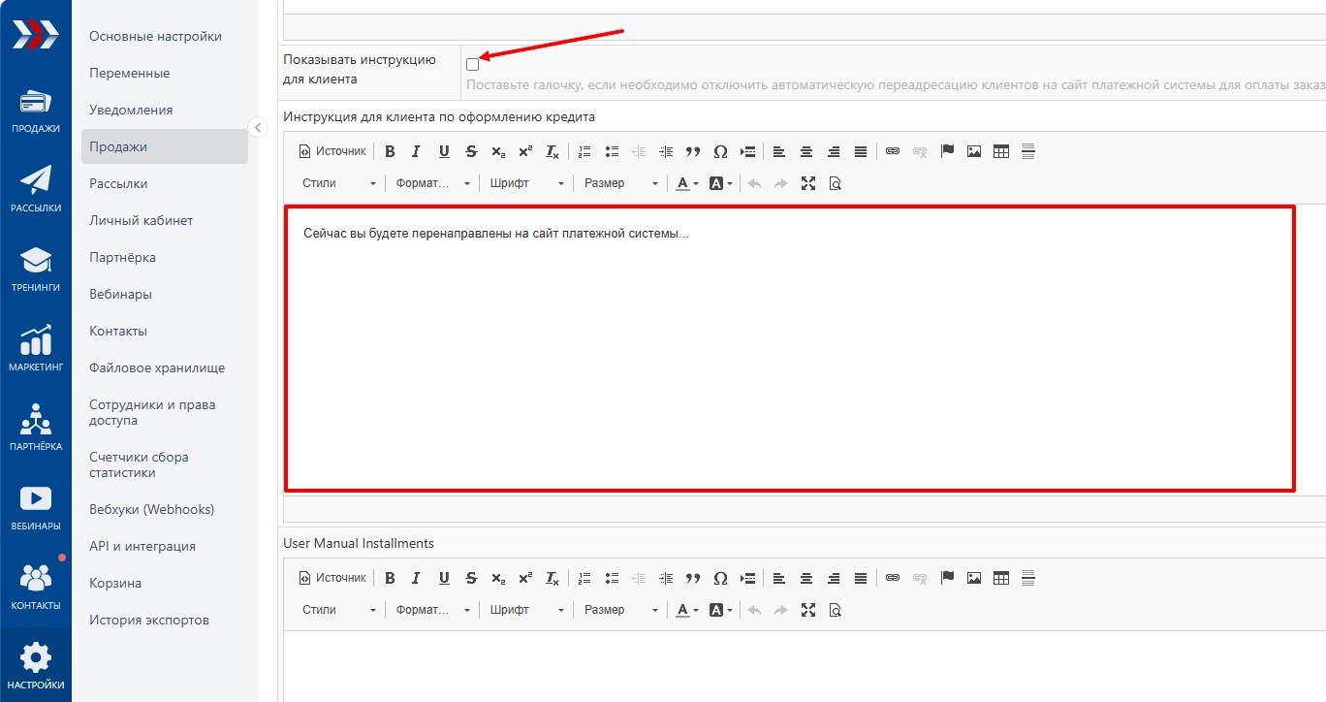This screenshot has height=702, width=1326.
Task: Preview content of the credit instruction editor
Action: tap(836, 183)
